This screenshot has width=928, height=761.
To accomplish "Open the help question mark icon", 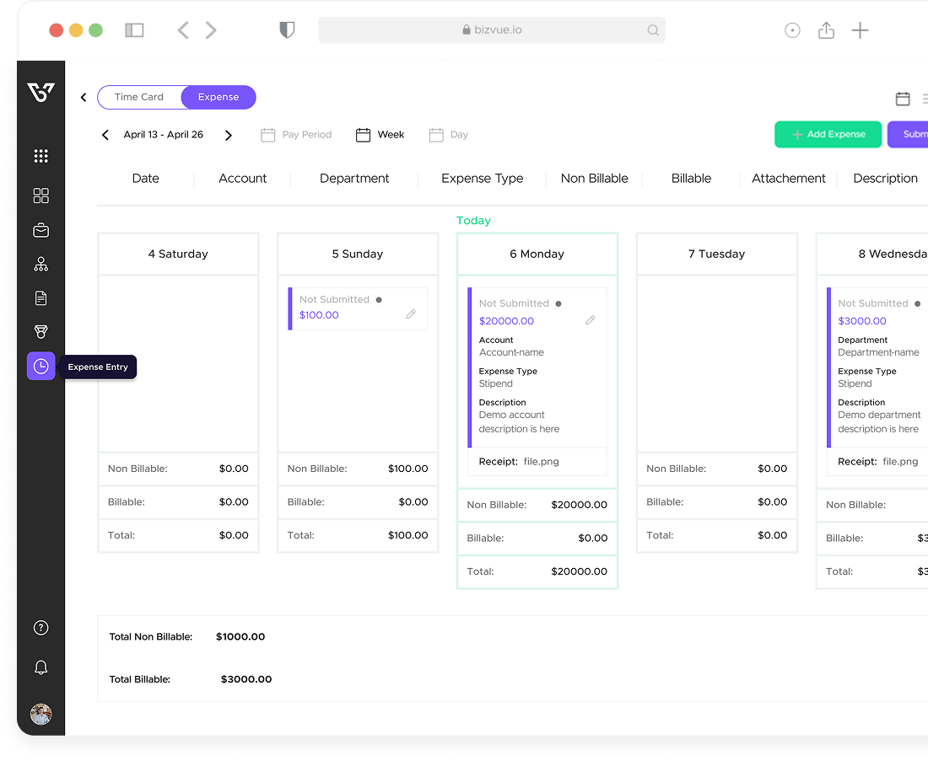I will click(40, 628).
